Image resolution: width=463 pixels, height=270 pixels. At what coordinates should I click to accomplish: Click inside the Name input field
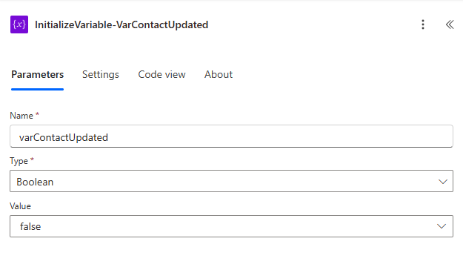coord(231,136)
